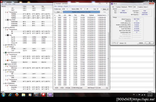The width and height of the screenshot is (156, 102).
Task: Open the Memory (MiB) dropdown in LinX
Action: [x=84, y=9]
